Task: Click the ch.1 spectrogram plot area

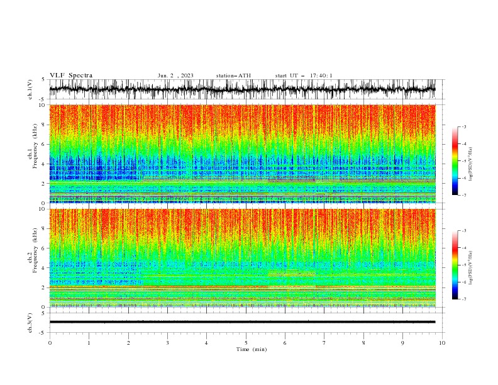Action: pyautogui.click(x=242, y=153)
